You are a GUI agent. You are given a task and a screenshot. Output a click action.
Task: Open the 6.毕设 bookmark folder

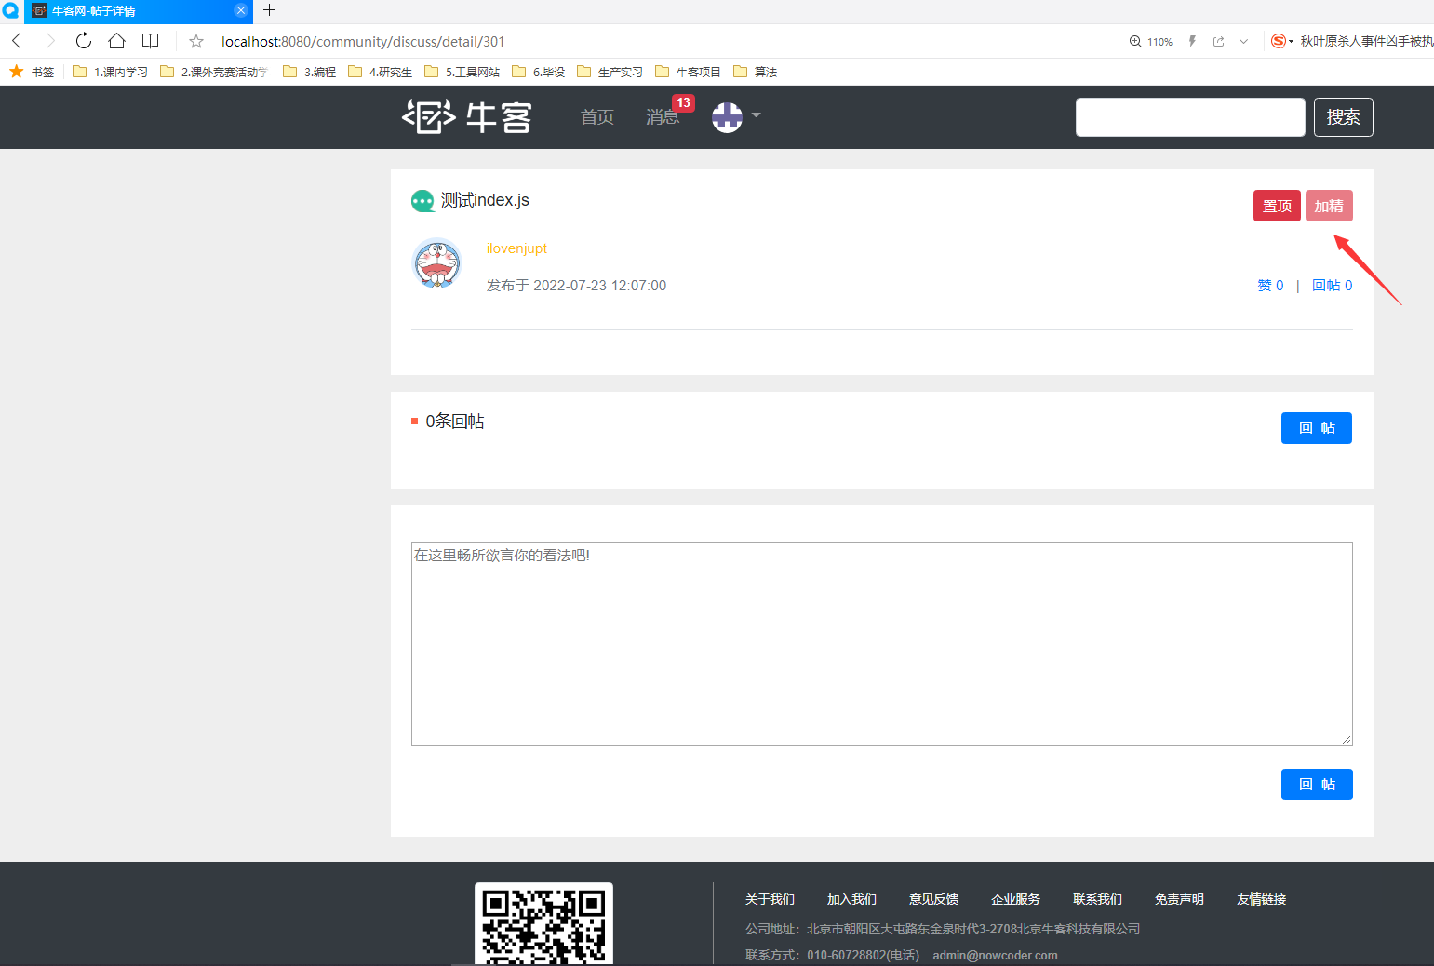click(538, 72)
